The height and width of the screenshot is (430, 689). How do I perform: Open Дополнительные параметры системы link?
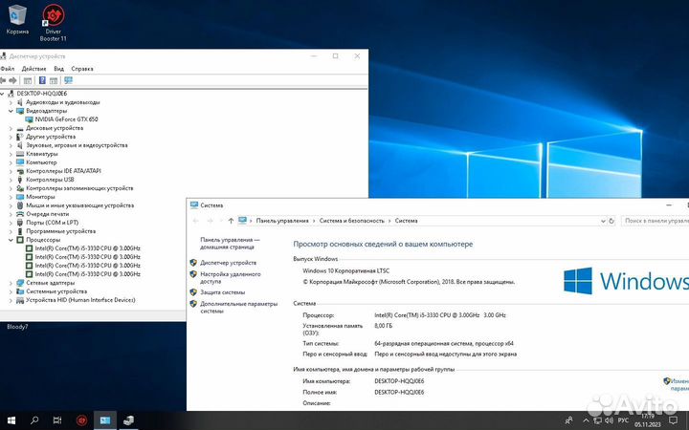pyautogui.click(x=238, y=307)
